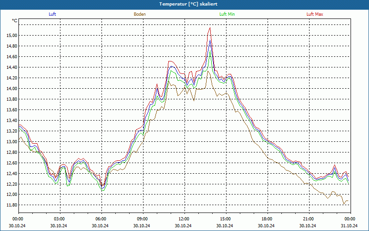
Task: Click the '09:00' time axis label
Action: click(x=143, y=219)
